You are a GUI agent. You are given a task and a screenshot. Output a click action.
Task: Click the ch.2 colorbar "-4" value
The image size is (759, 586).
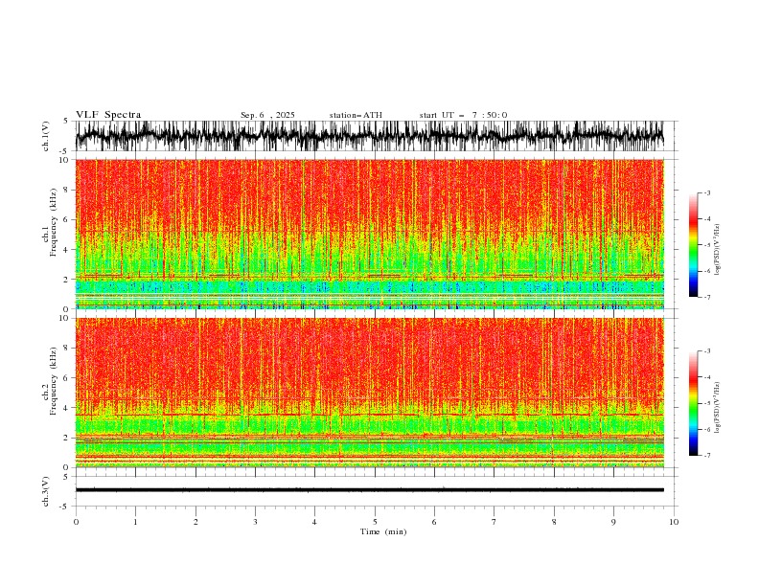coord(707,377)
